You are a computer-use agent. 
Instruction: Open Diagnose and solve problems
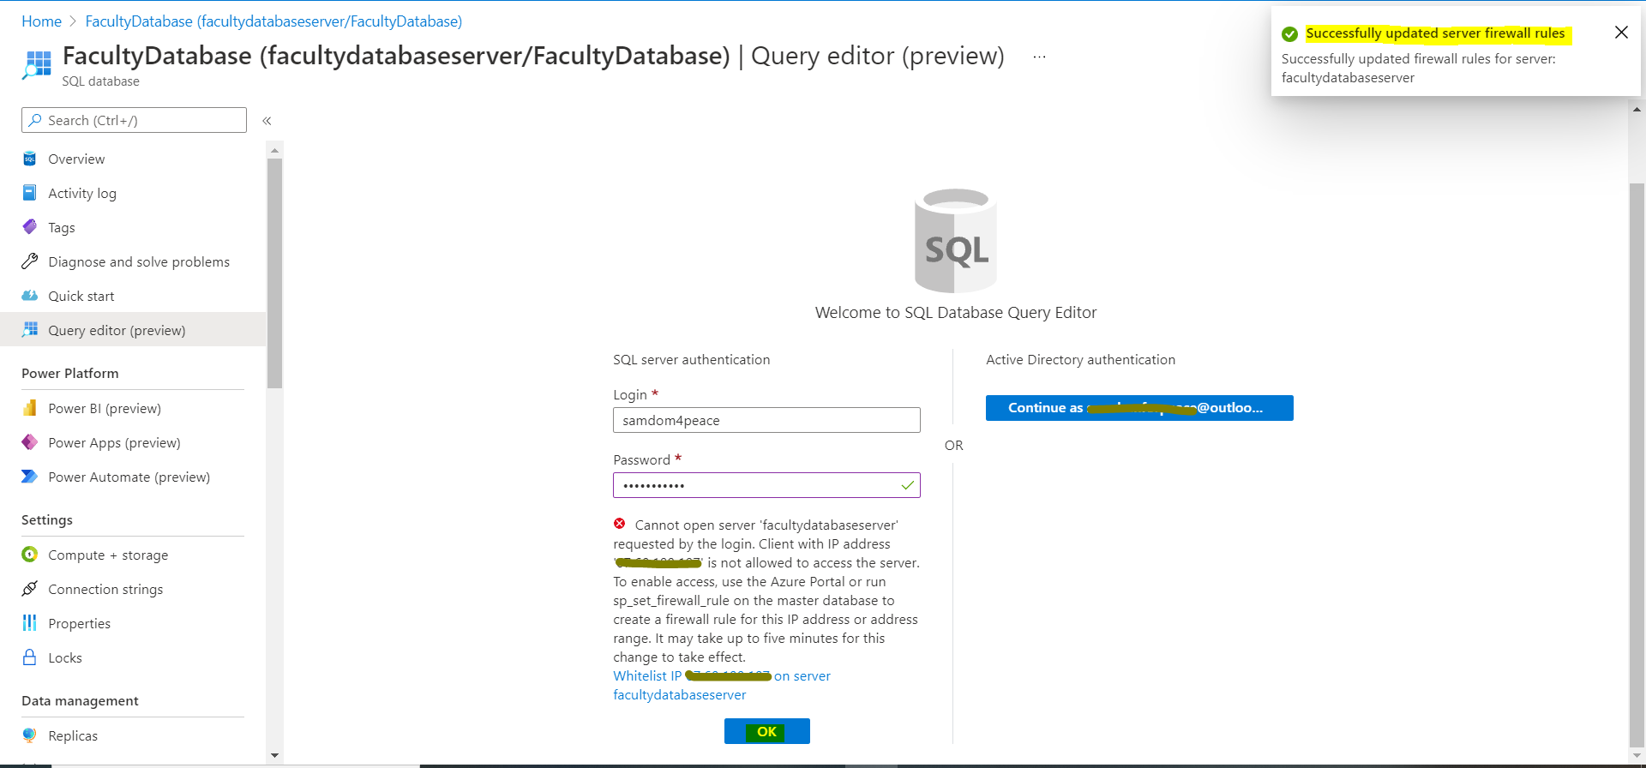coord(133,261)
